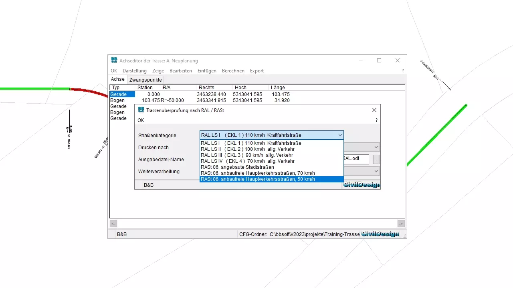Click the Trassenüberprüfung dialog help question mark
This screenshot has height=288, width=513.
pos(376,120)
